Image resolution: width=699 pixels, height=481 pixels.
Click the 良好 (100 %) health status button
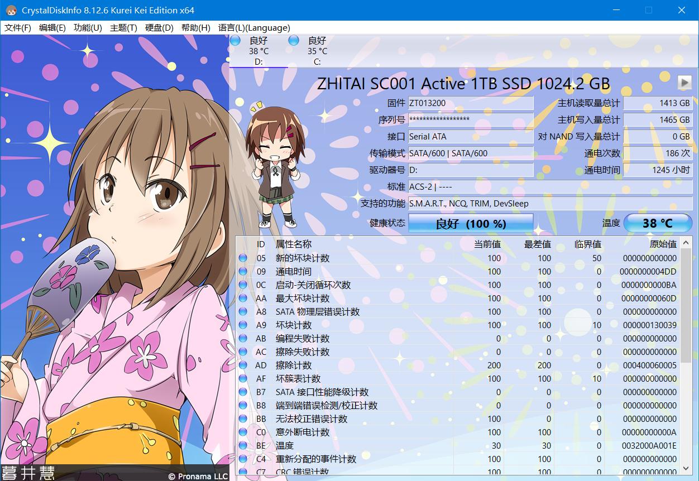[471, 223]
